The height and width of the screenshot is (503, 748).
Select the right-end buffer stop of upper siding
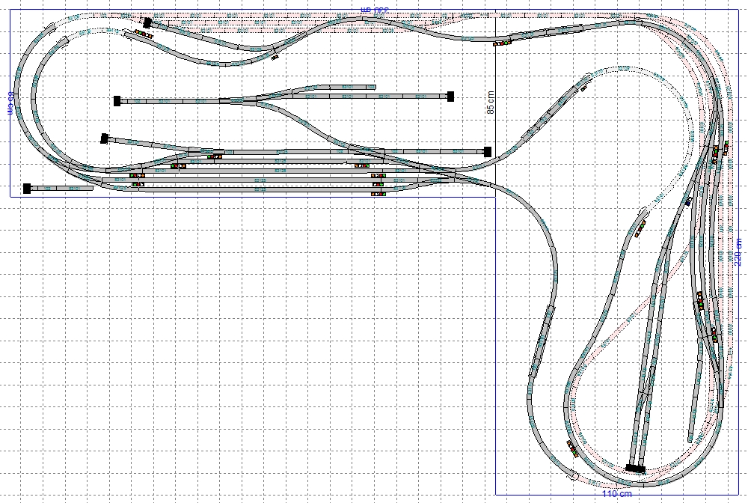[x=451, y=96]
